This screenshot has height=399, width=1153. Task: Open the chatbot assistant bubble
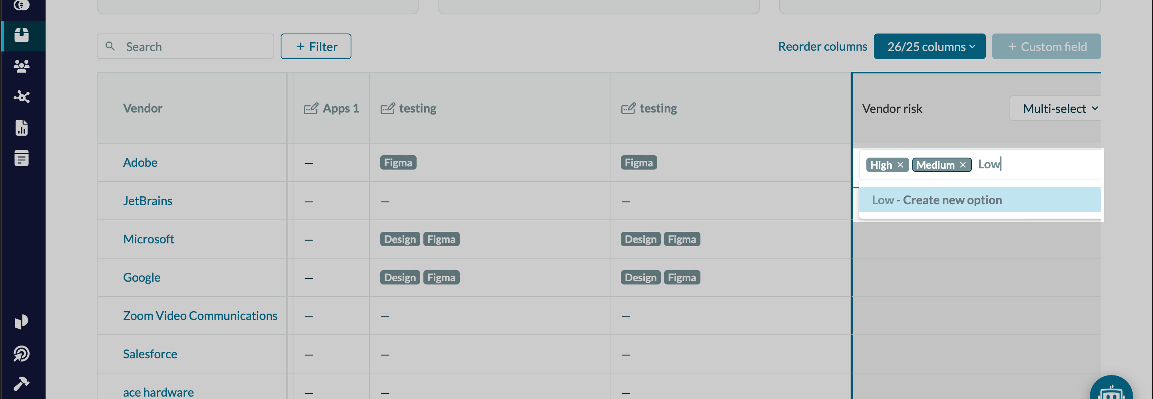tap(1111, 388)
